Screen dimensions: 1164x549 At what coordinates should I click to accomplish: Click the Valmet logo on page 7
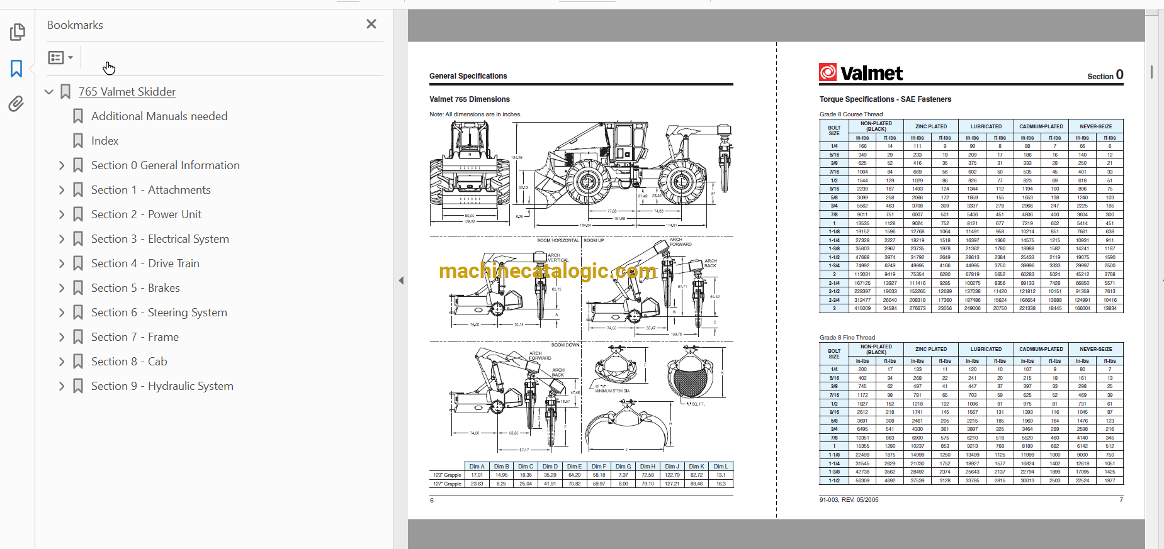861,73
